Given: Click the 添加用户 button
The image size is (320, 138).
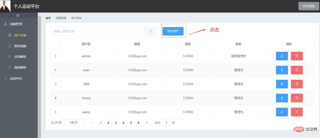Looking at the screenshot, I should (x=173, y=31).
